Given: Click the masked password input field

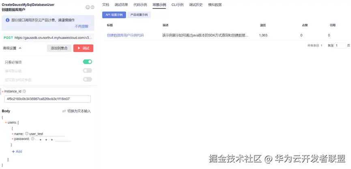Looking at the screenshot, I should point(53,139).
